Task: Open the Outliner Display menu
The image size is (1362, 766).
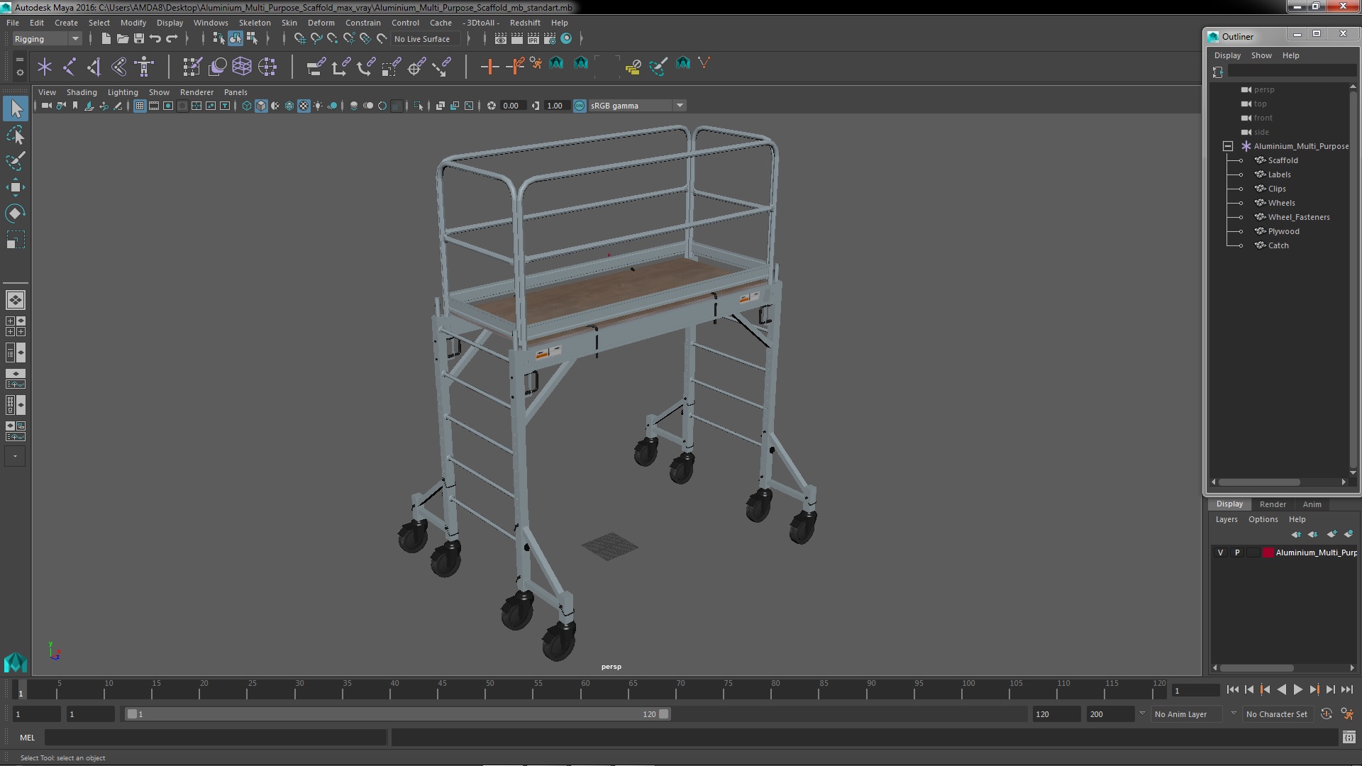Action: (1227, 55)
